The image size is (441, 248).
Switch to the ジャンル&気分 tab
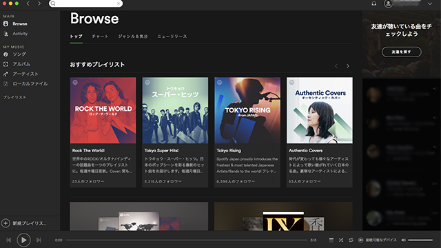(x=133, y=37)
